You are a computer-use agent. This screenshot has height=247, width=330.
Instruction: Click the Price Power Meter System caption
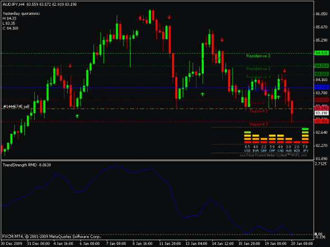coord(273,155)
